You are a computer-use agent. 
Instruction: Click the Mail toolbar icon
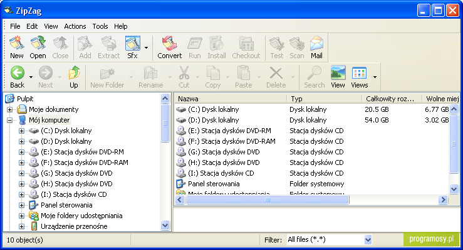click(316, 44)
